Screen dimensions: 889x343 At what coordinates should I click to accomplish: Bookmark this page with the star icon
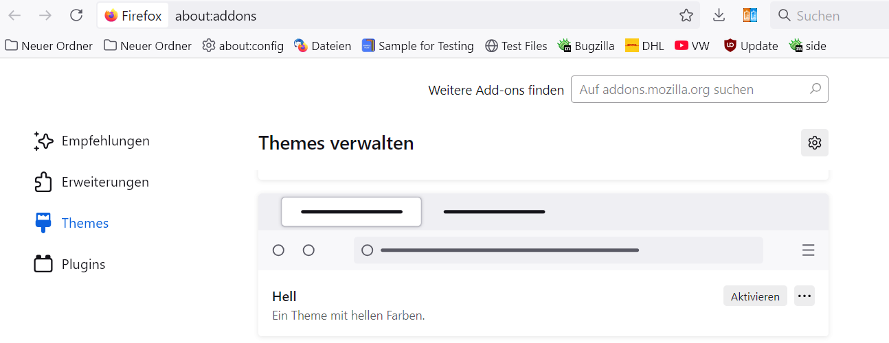[x=686, y=15]
